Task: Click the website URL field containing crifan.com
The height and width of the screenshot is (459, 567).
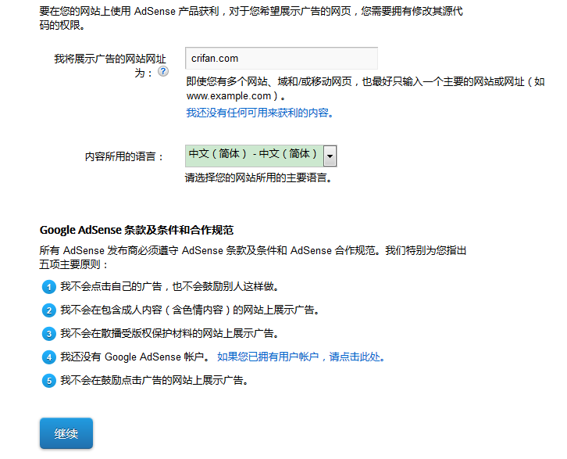Action: tap(281, 58)
